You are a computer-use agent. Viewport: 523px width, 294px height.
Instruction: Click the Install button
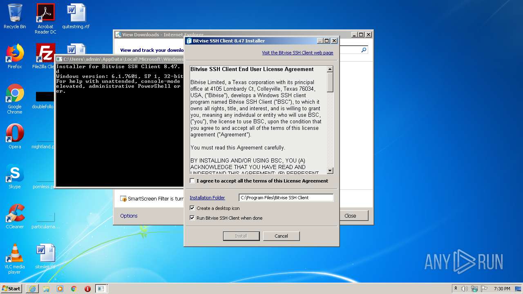pos(241,236)
